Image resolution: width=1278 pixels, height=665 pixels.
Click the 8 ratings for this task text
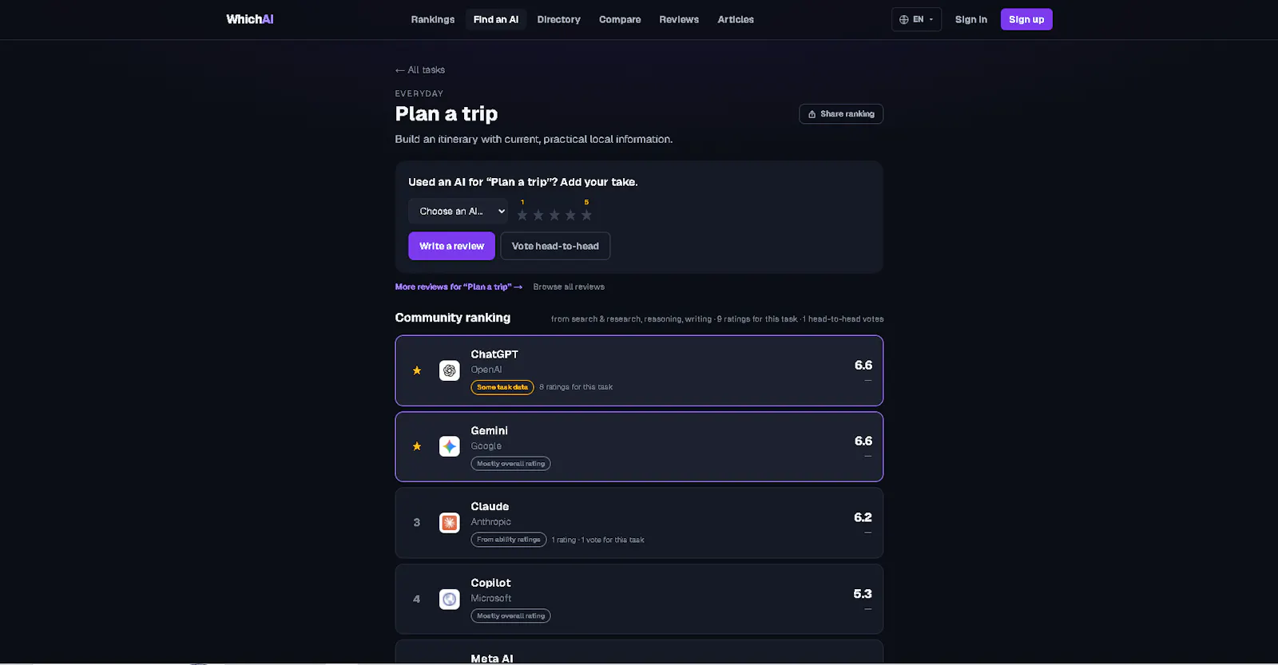click(x=576, y=387)
